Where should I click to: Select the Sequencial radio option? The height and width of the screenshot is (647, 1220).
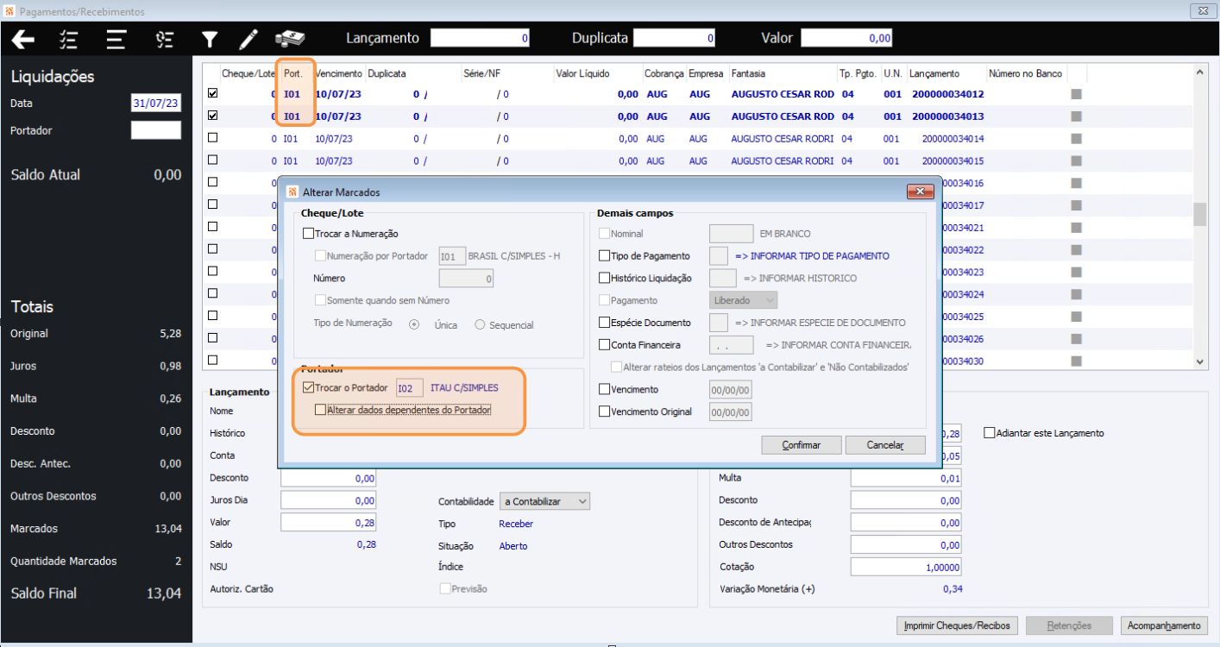(481, 324)
